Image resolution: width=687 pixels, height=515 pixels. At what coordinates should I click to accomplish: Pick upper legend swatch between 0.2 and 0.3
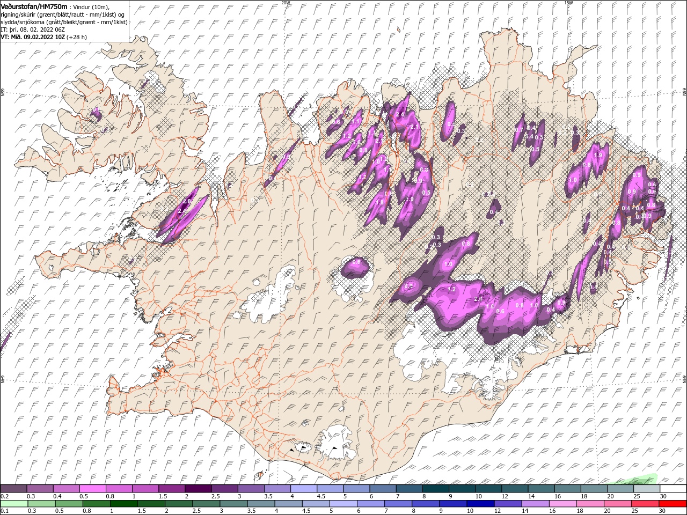(x=13, y=489)
